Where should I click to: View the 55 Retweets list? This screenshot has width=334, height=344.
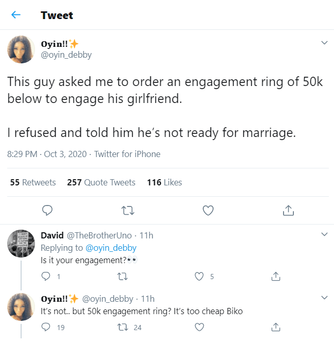[33, 182]
